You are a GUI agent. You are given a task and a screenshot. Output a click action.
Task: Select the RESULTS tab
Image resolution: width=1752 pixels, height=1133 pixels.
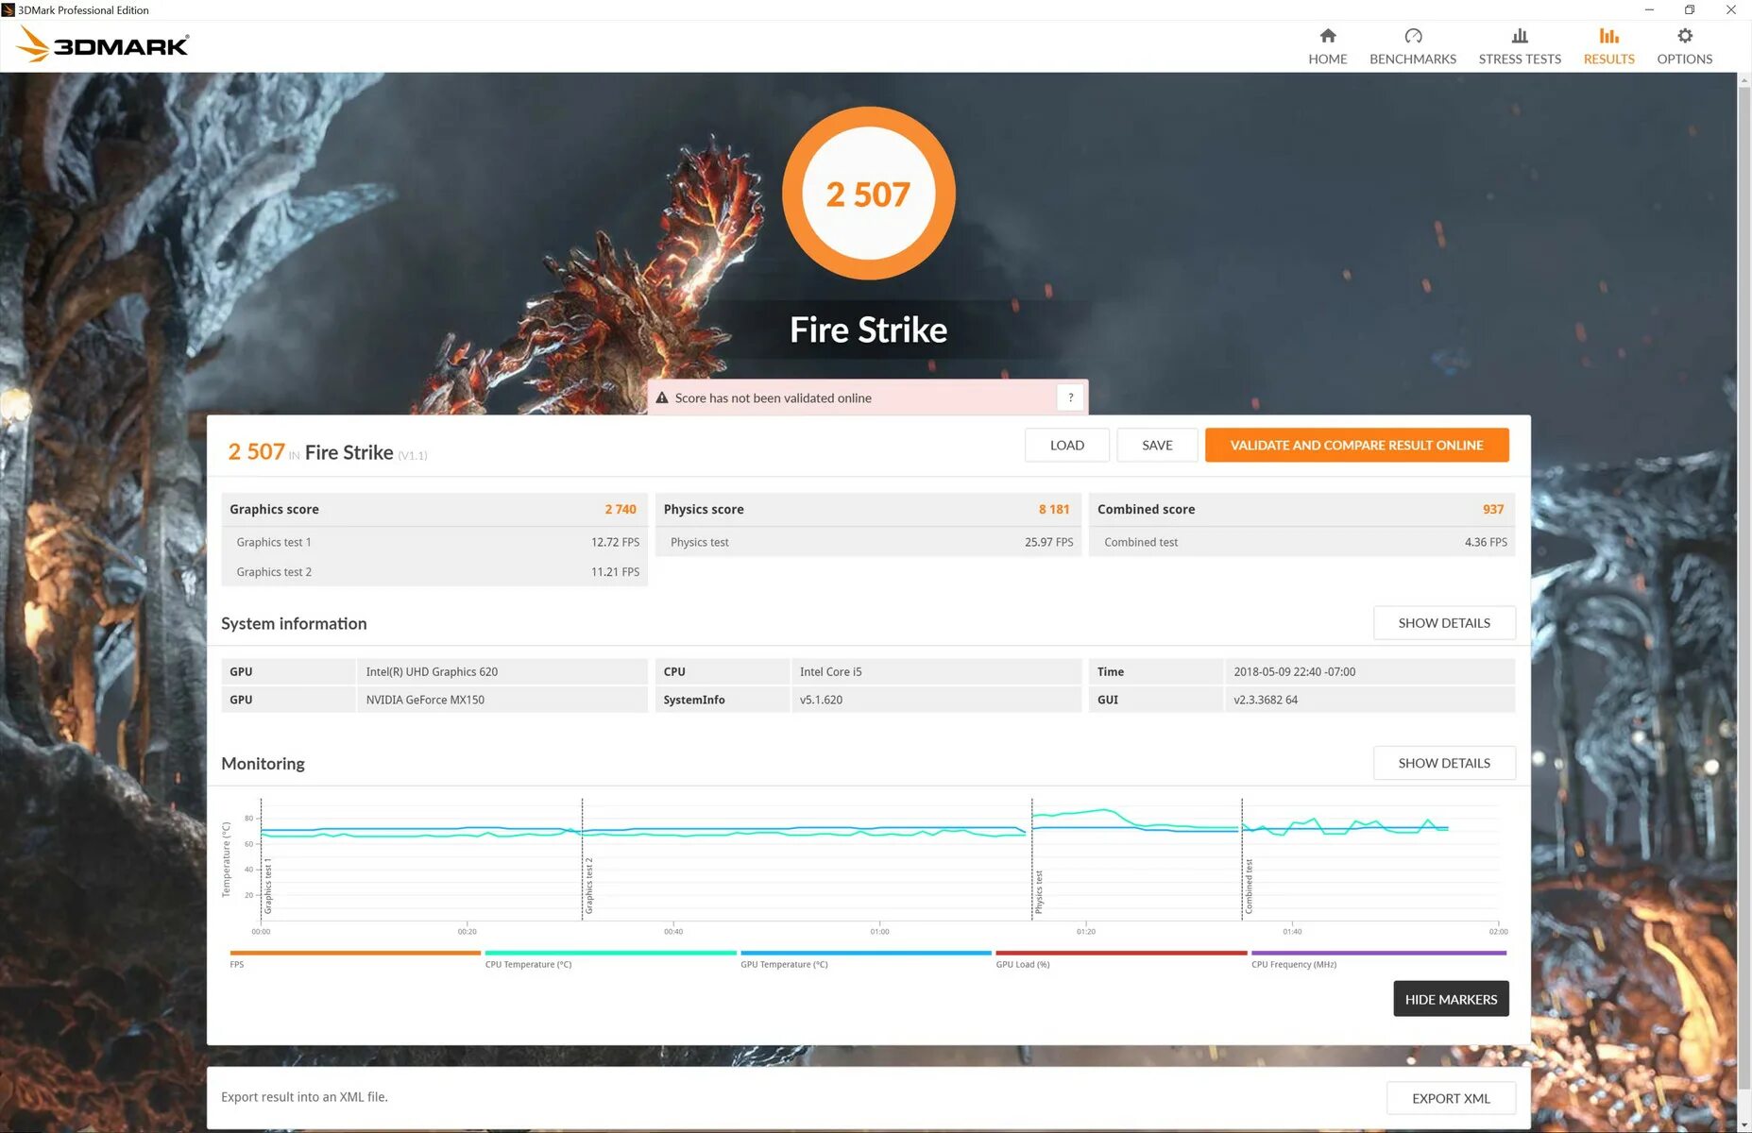point(1608,46)
